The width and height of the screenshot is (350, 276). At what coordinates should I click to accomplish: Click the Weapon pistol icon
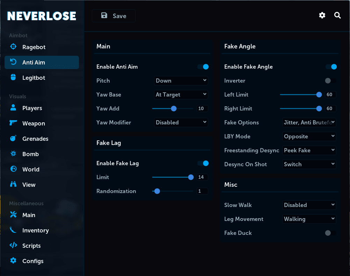[13, 123]
